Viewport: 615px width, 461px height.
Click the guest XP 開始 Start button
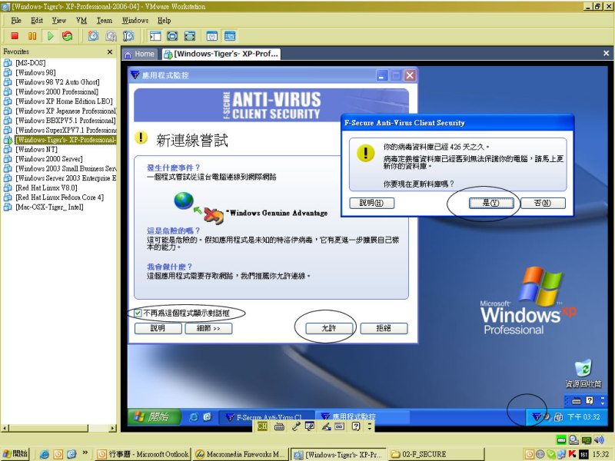tap(153, 416)
